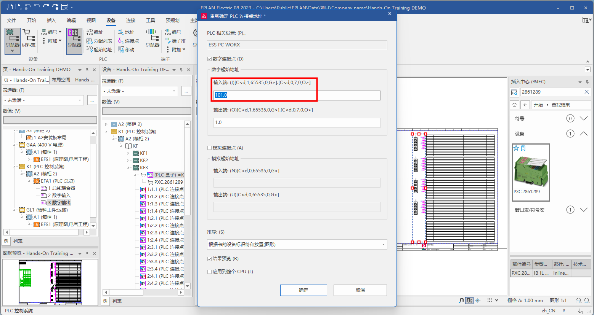Open the 插入中心 panel menu arrow
Viewport: 594px width, 315px height.
pos(580,82)
